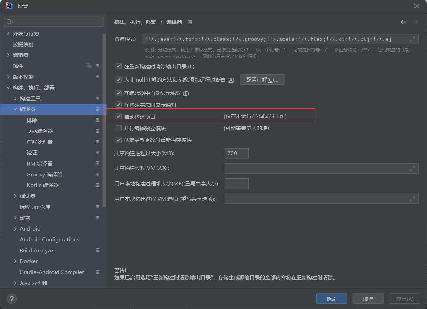This screenshot has height=309, width=427.
Task: Expand the 构建工具 tree node
Action: tap(15, 99)
